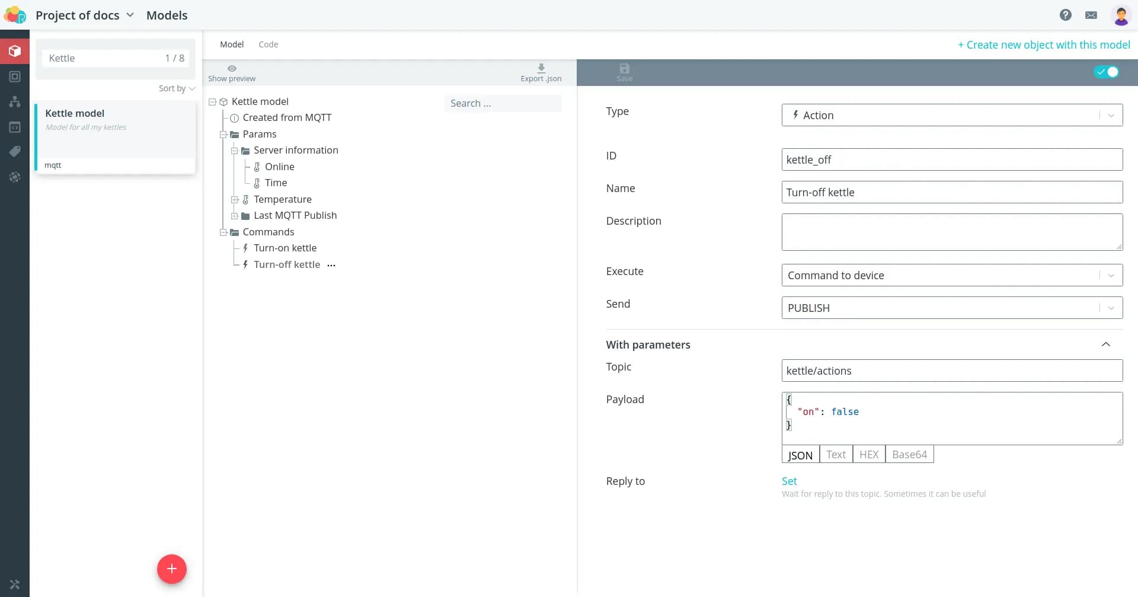Click the Topic input field
The width and height of the screenshot is (1138, 597).
pyautogui.click(x=951, y=371)
